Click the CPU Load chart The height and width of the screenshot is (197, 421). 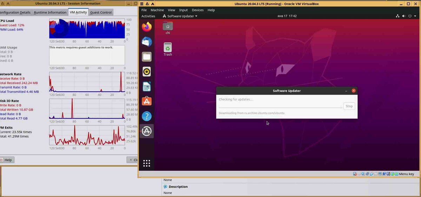[x=87, y=28]
